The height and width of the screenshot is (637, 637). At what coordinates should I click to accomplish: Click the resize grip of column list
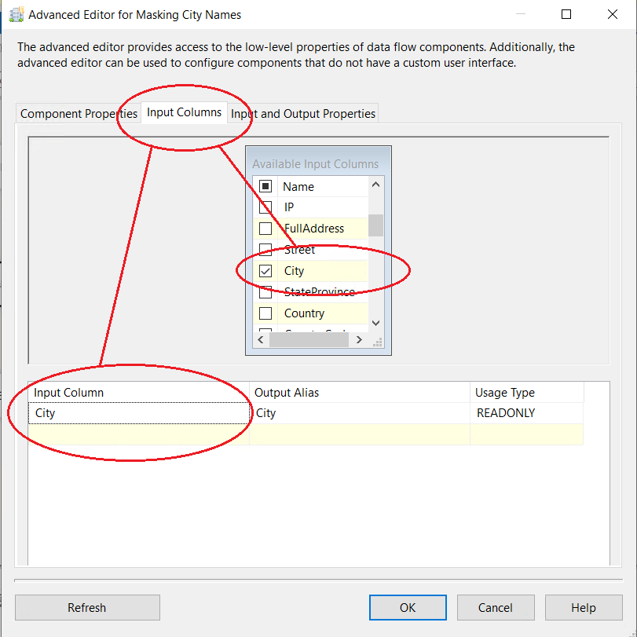[x=376, y=341]
